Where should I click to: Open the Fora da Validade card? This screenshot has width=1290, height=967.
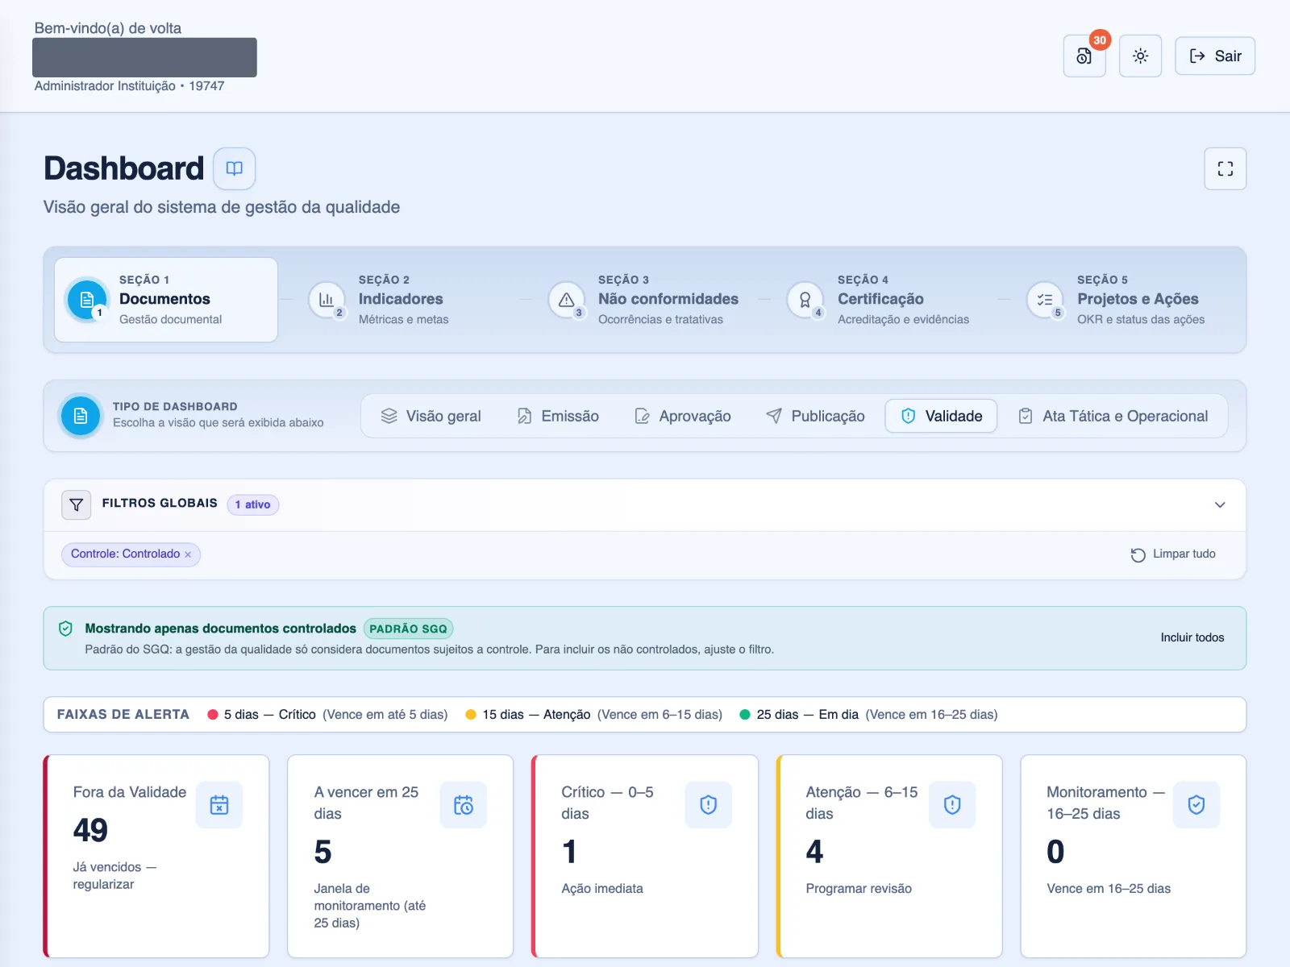(156, 856)
